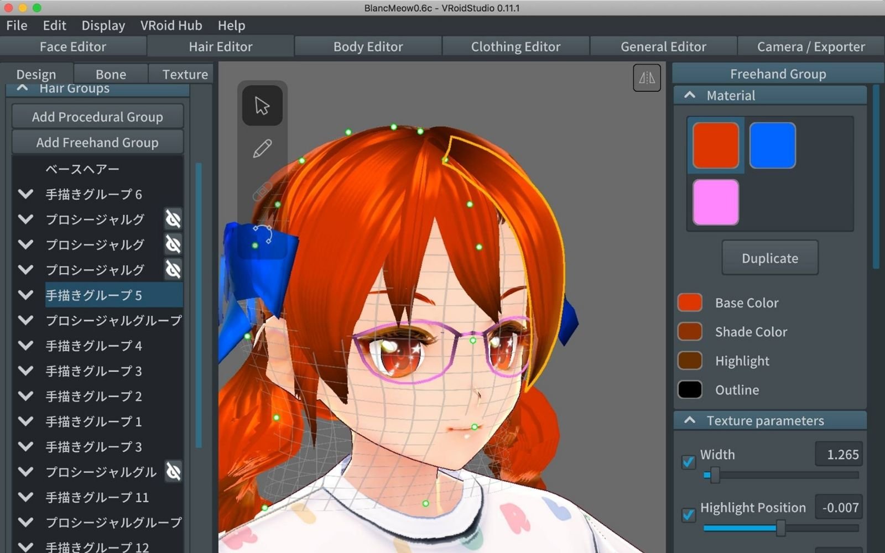Select the ベースヘアー hair item

[x=82, y=169]
